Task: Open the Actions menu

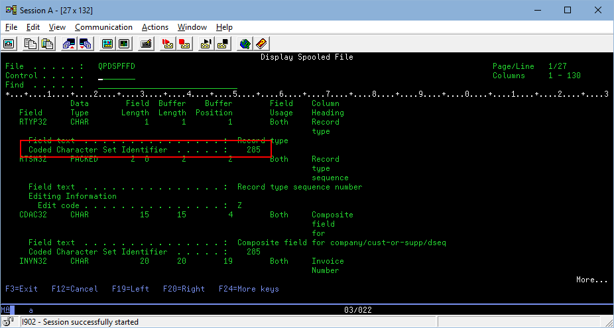Action: 155,27
